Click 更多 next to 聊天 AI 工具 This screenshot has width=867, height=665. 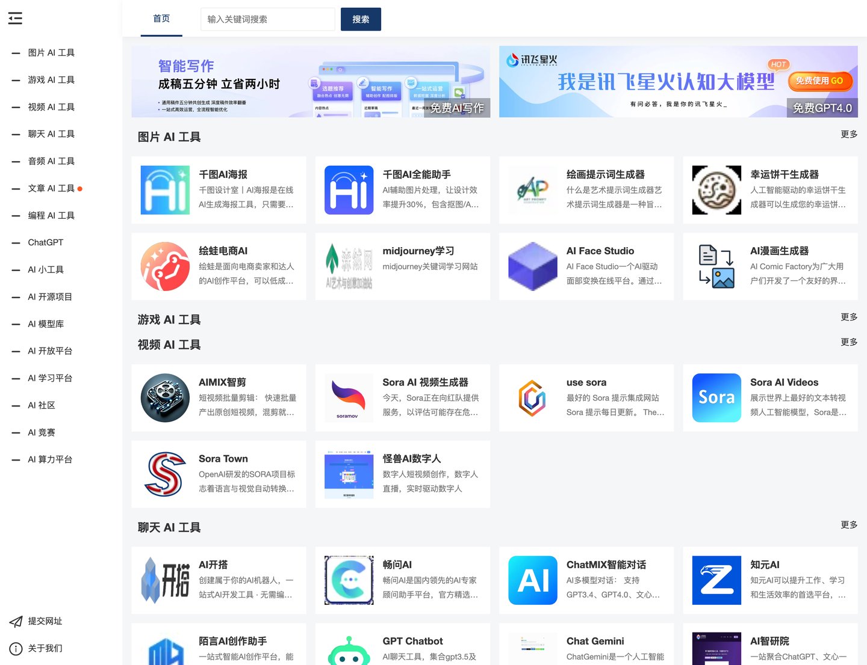(849, 525)
